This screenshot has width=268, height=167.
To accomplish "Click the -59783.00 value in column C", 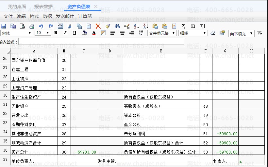I will click(86, 152).
